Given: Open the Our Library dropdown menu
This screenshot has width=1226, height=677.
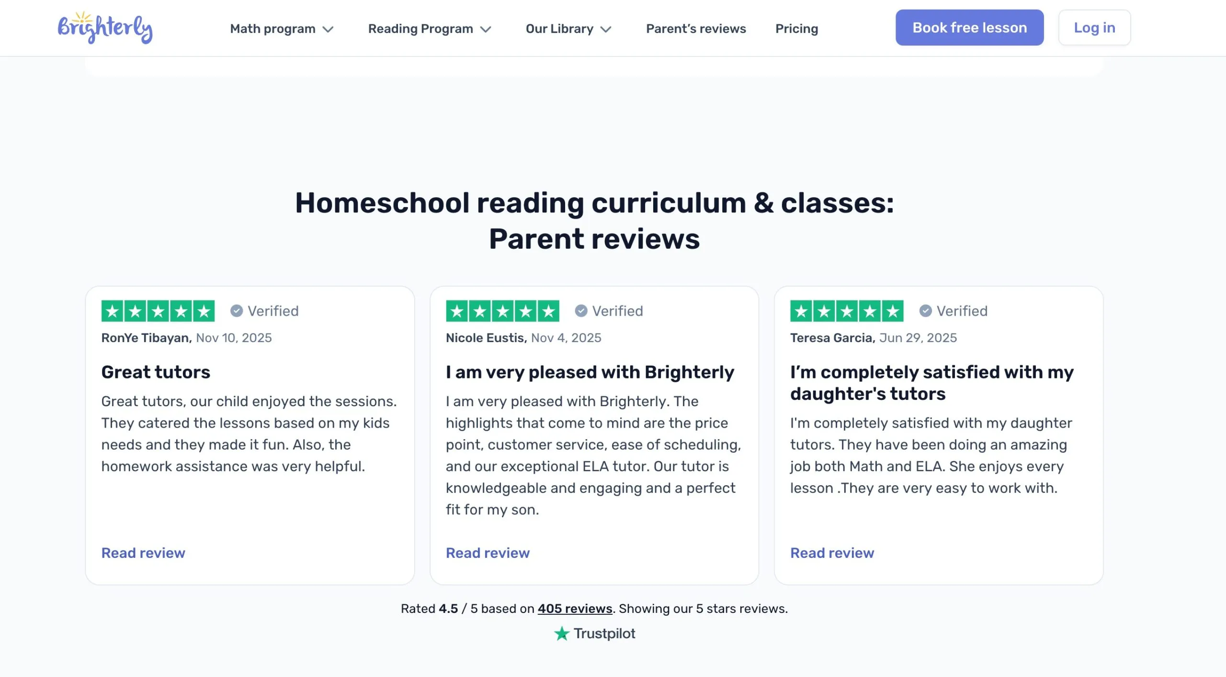Looking at the screenshot, I should tap(568, 29).
